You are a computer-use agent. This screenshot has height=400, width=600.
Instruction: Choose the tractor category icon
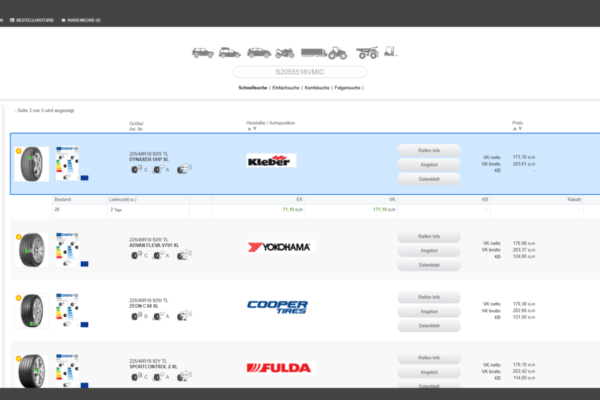point(337,53)
